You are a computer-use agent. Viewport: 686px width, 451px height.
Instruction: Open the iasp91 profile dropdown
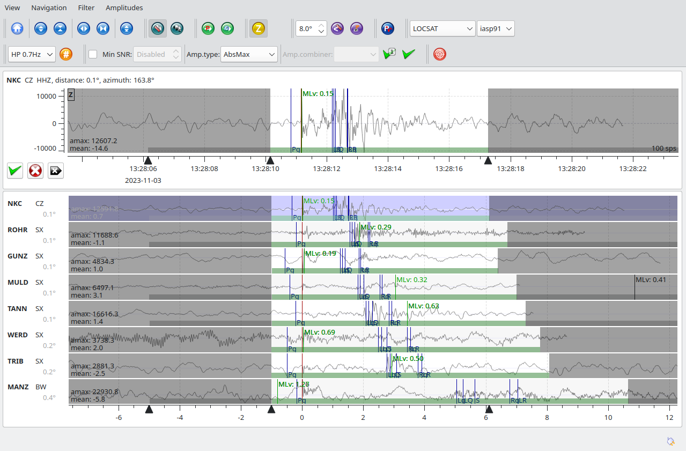pos(496,28)
